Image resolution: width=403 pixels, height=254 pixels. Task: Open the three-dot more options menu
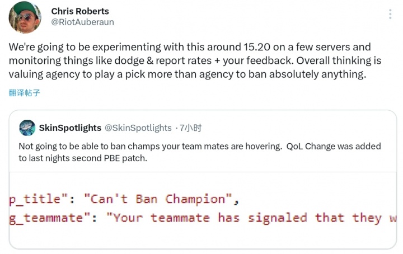coord(390,14)
